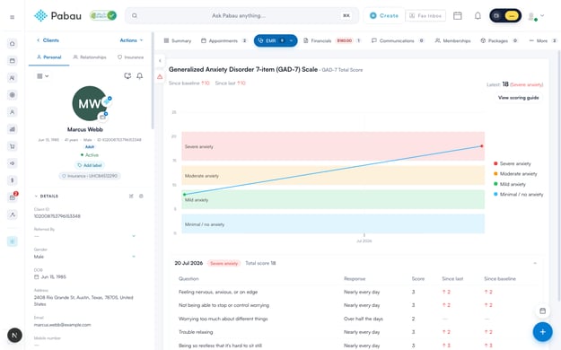
Task: Click Add label
Action: click(90, 165)
